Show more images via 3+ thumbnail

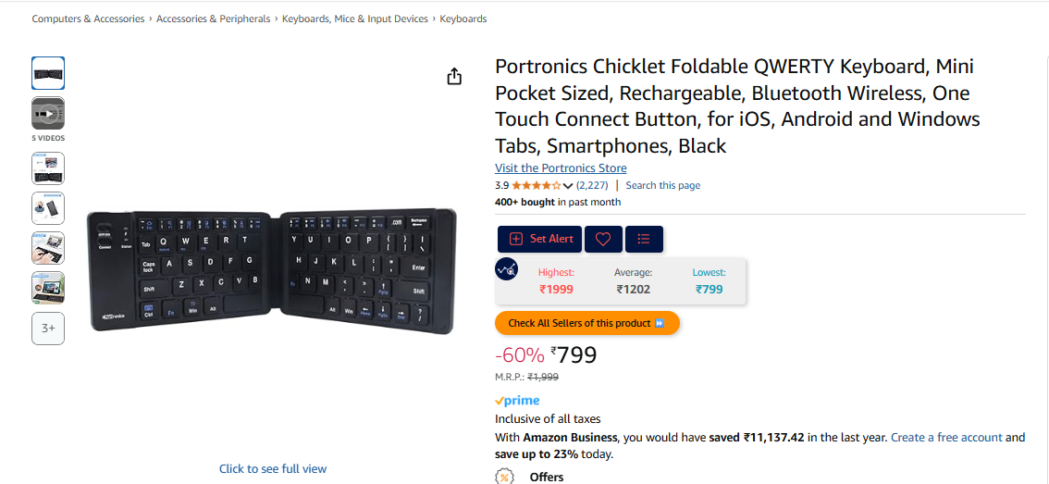click(x=48, y=329)
